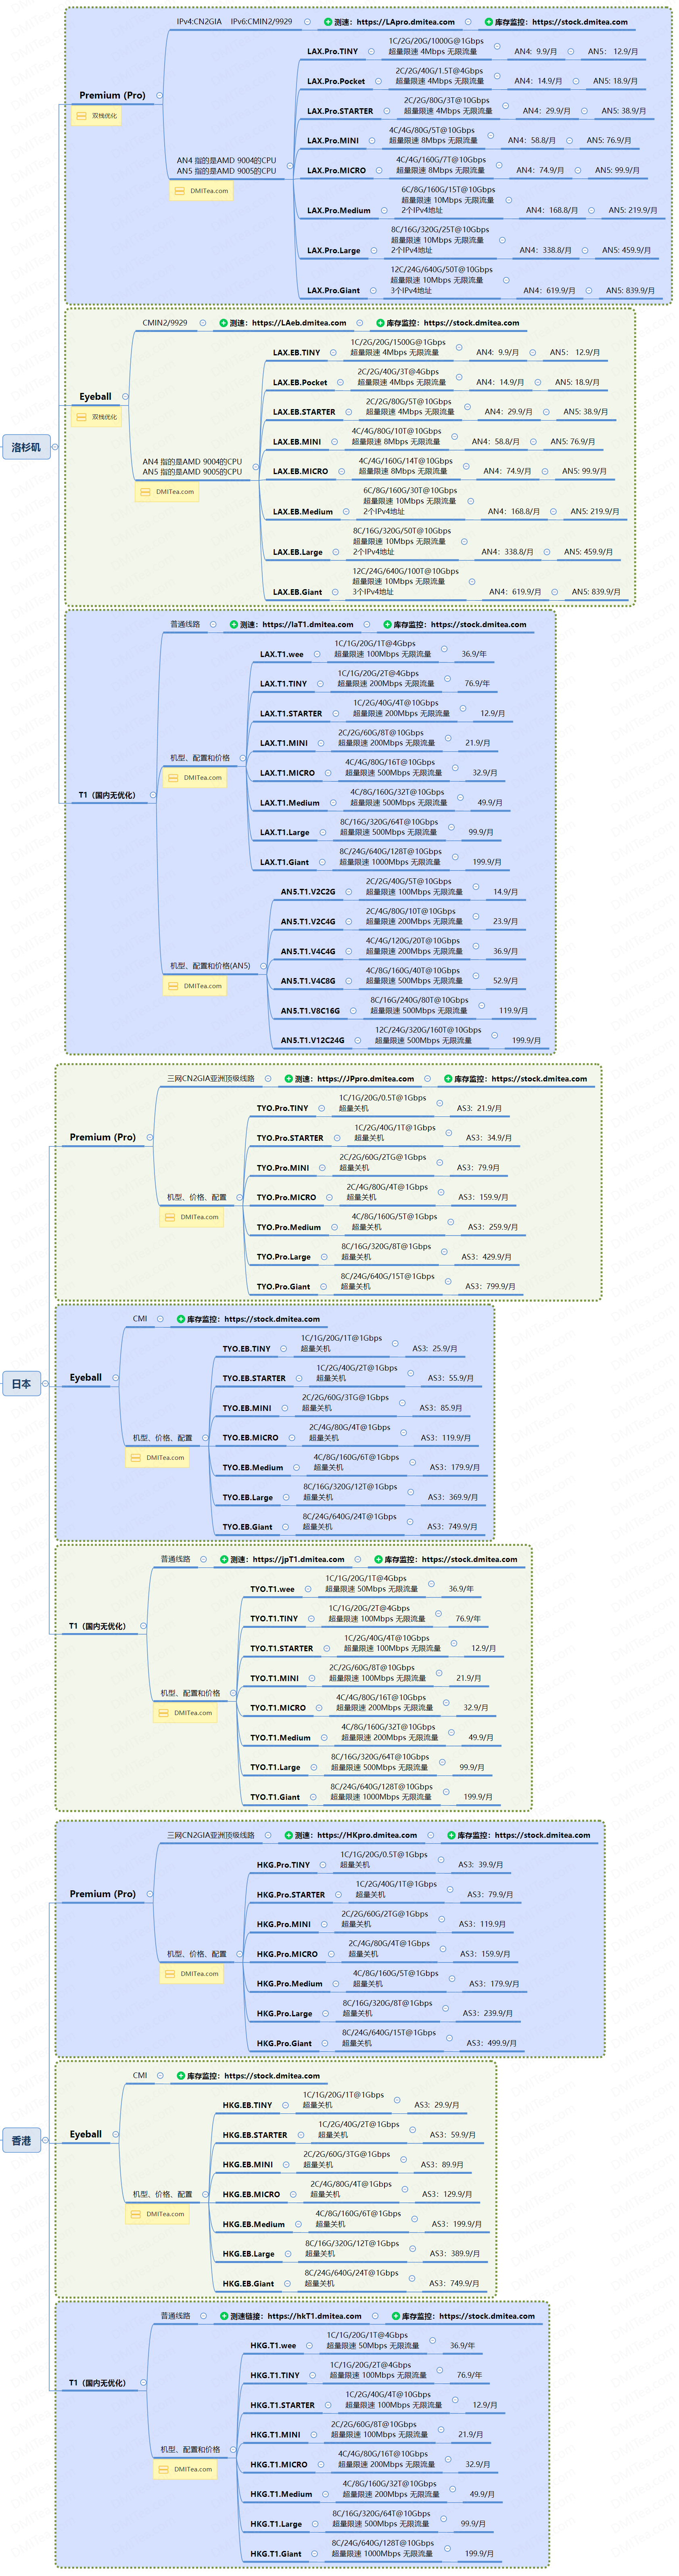Screen dimensions: 679x2576
Task: Open the https://LApro.dmitea.com speed test link
Action: point(405,22)
